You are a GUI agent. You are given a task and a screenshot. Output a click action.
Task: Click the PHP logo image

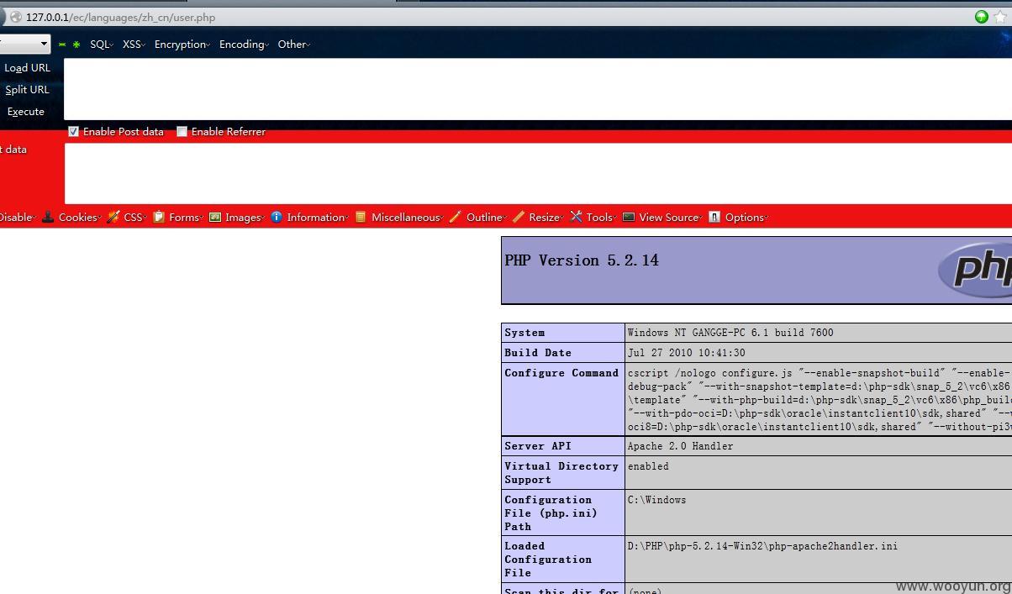(x=975, y=269)
